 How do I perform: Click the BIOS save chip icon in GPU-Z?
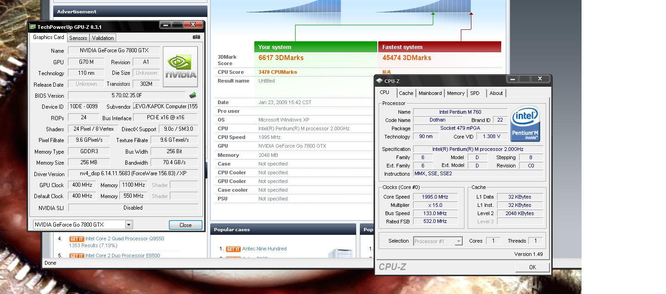[x=193, y=95]
